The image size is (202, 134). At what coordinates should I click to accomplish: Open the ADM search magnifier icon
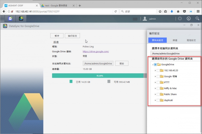[197, 19]
